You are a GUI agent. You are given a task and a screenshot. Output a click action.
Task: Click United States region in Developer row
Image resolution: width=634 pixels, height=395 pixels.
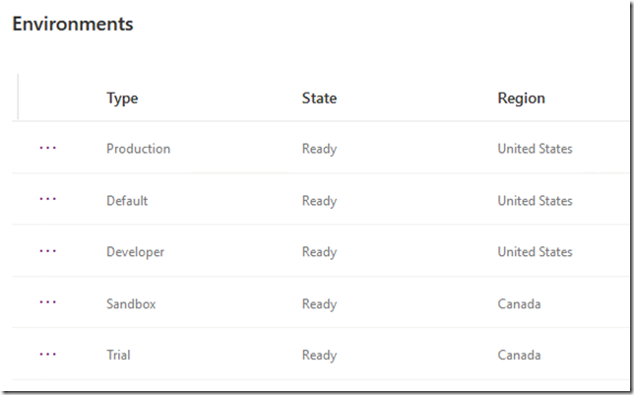tap(535, 252)
